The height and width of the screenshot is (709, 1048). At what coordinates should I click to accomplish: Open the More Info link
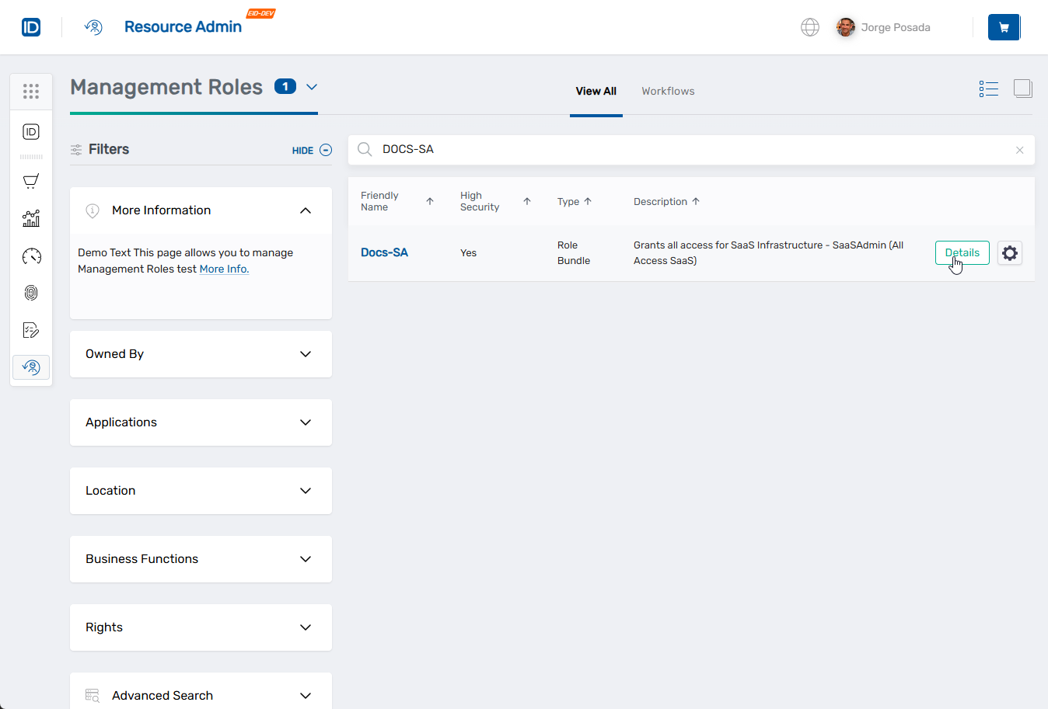coord(224,269)
